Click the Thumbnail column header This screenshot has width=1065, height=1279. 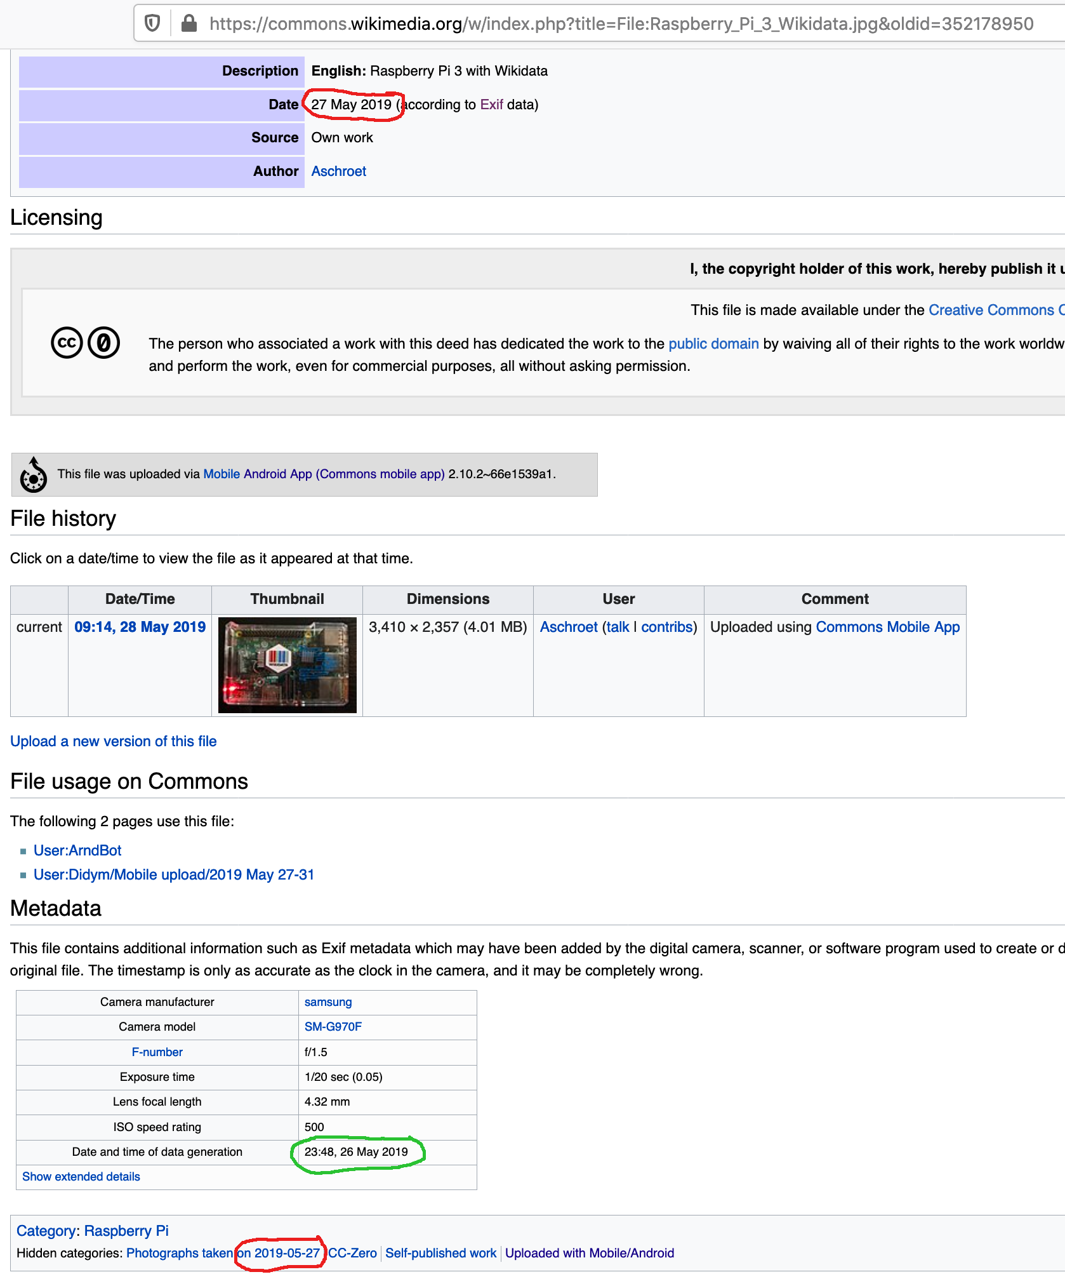click(287, 599)
